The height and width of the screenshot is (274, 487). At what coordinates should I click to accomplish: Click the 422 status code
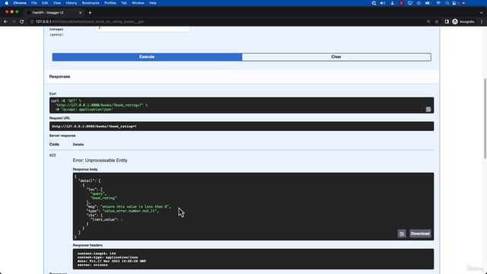(53, 155)
